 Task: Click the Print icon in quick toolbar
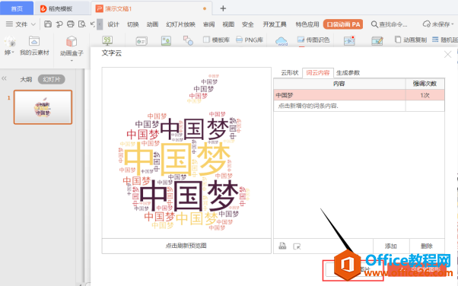pyautogui.click(x=71, y=24)
